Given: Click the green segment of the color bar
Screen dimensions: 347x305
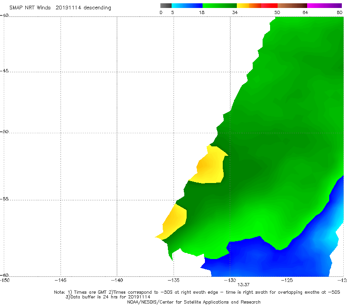Looking at the screenshot, I should click(x=219, y=6).
